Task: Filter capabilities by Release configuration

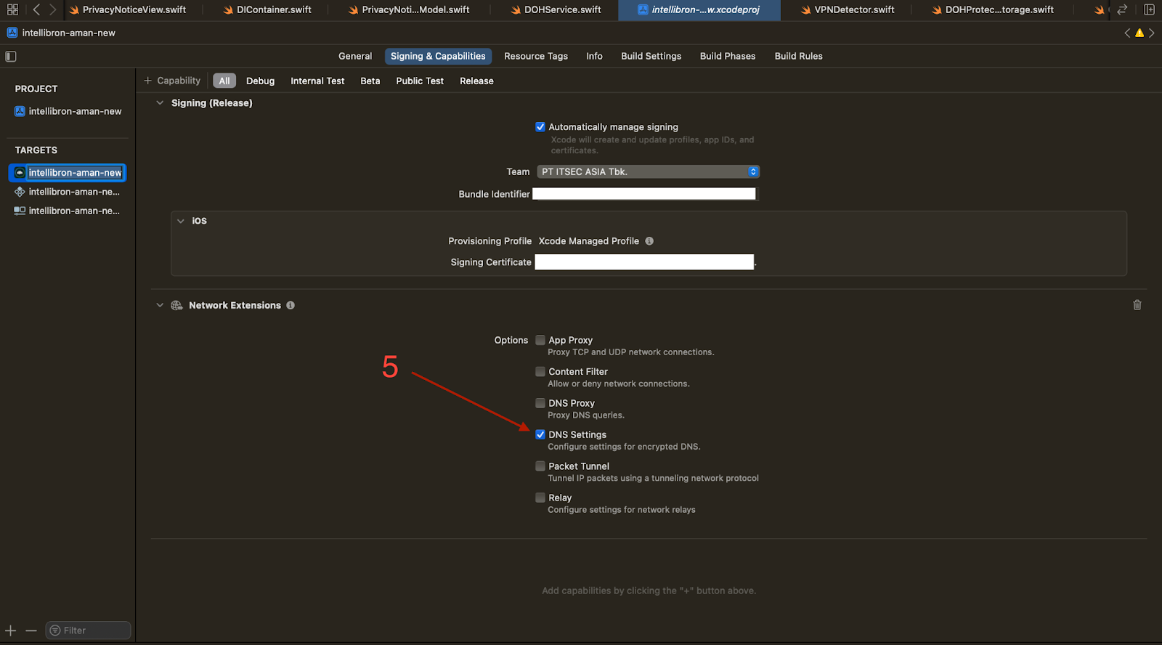Action: pyautogui.click(x=476, y=81)
